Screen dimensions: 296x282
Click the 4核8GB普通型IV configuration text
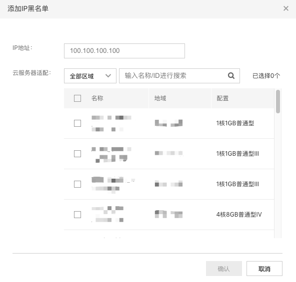(239, 215)
